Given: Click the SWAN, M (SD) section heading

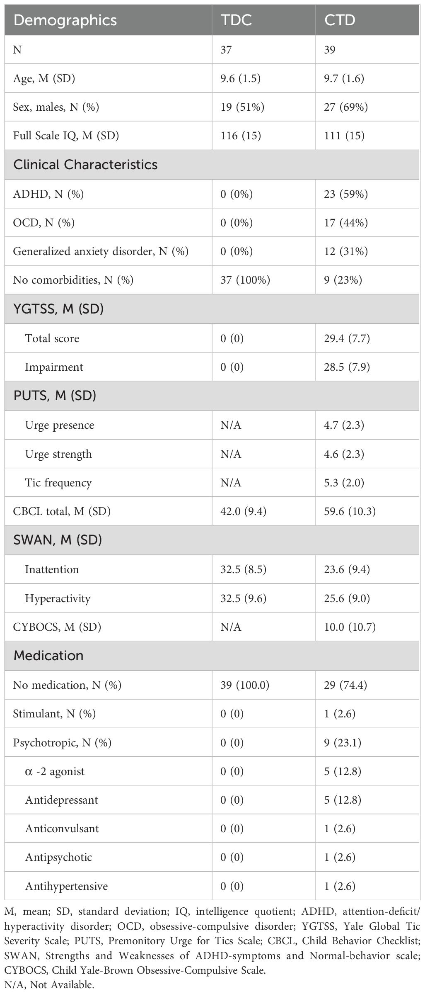Looking at the screenshot, I should (x=58, y=540).
